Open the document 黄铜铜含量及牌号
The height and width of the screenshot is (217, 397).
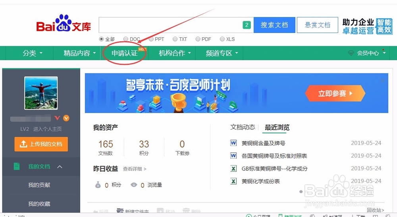click(263, 143)
